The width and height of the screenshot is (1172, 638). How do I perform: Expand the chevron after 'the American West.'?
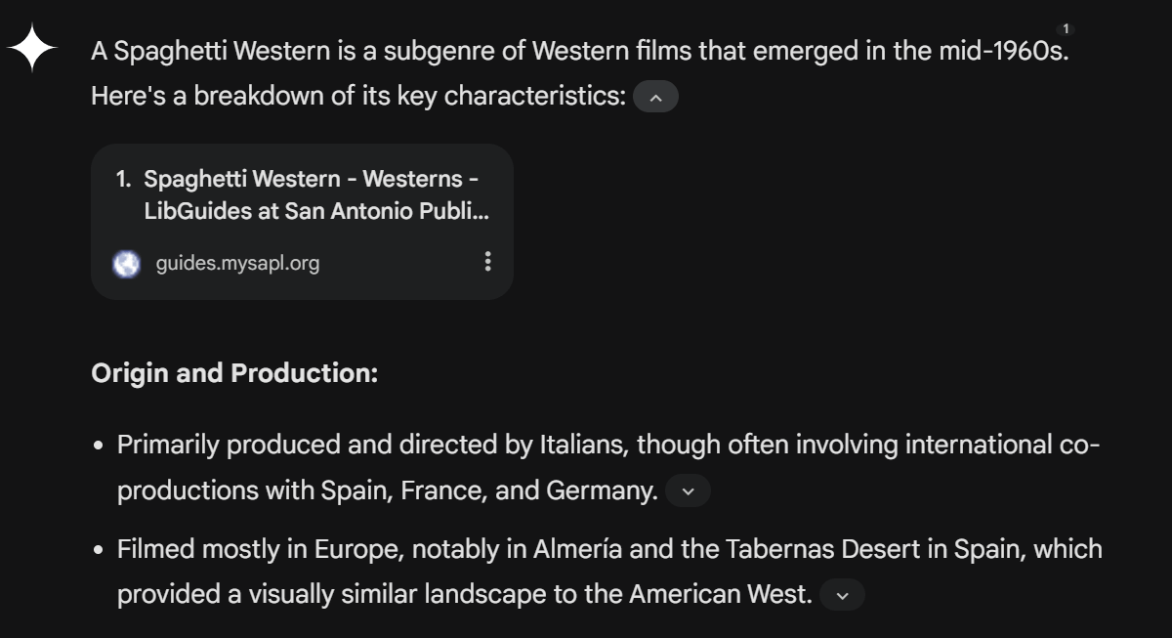pos(842,595)
